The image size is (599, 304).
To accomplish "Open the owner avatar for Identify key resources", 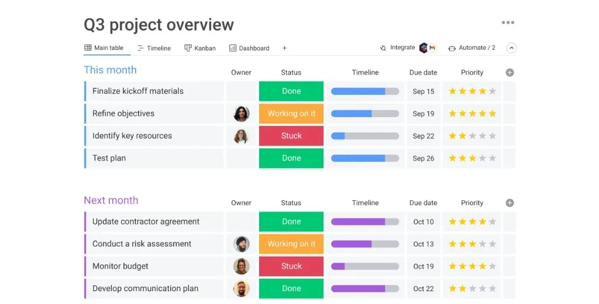I will click(x=242, y=136).
